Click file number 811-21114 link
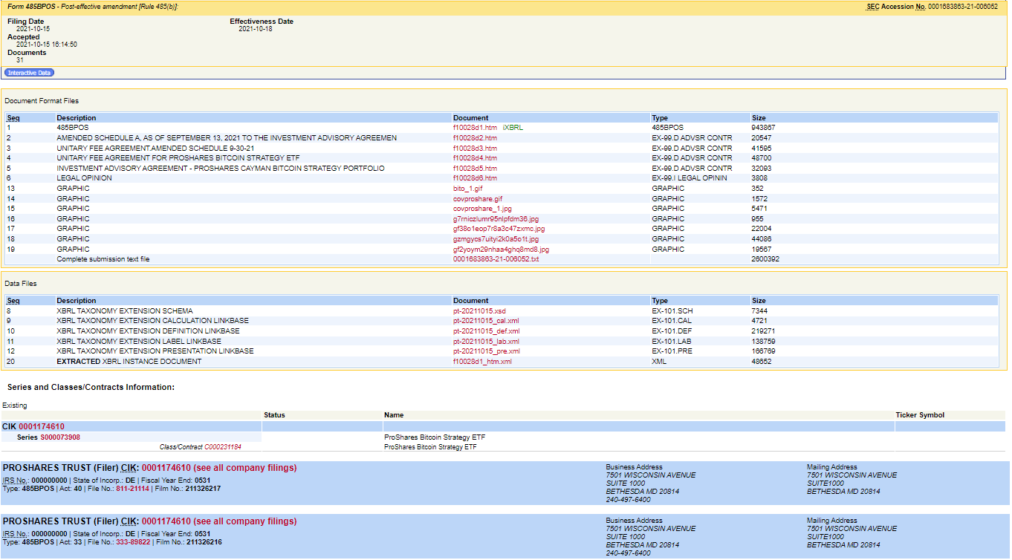Screen dimensions: 1012x560 tap(133, 489)
